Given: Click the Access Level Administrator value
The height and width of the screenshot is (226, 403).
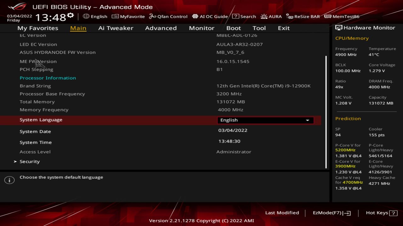Looking at the screenshot, I should 234,152.
